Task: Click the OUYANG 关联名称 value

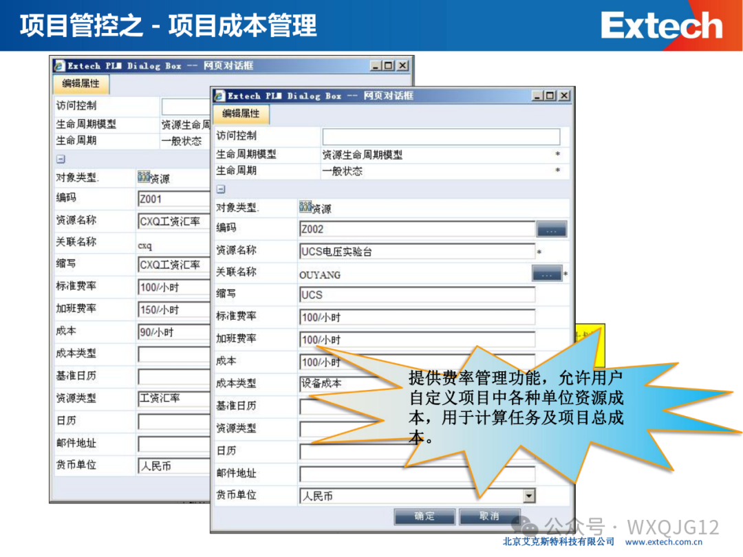Action: click(x=320, y=275)
